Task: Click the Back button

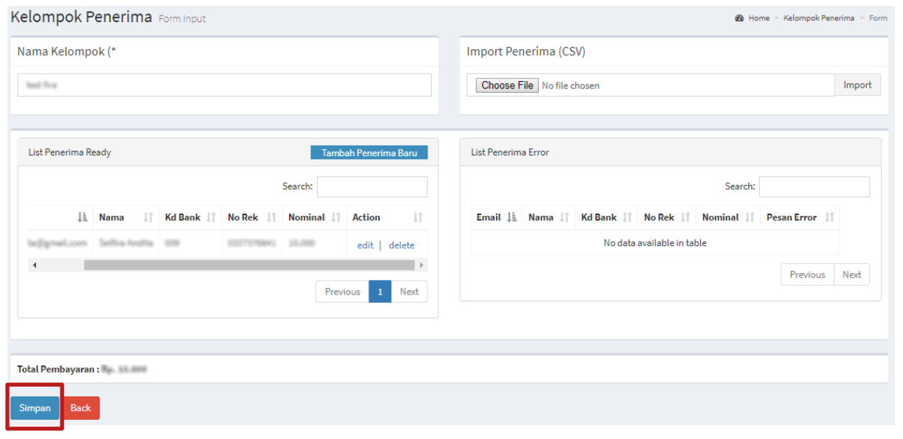Action: (80, 407)
